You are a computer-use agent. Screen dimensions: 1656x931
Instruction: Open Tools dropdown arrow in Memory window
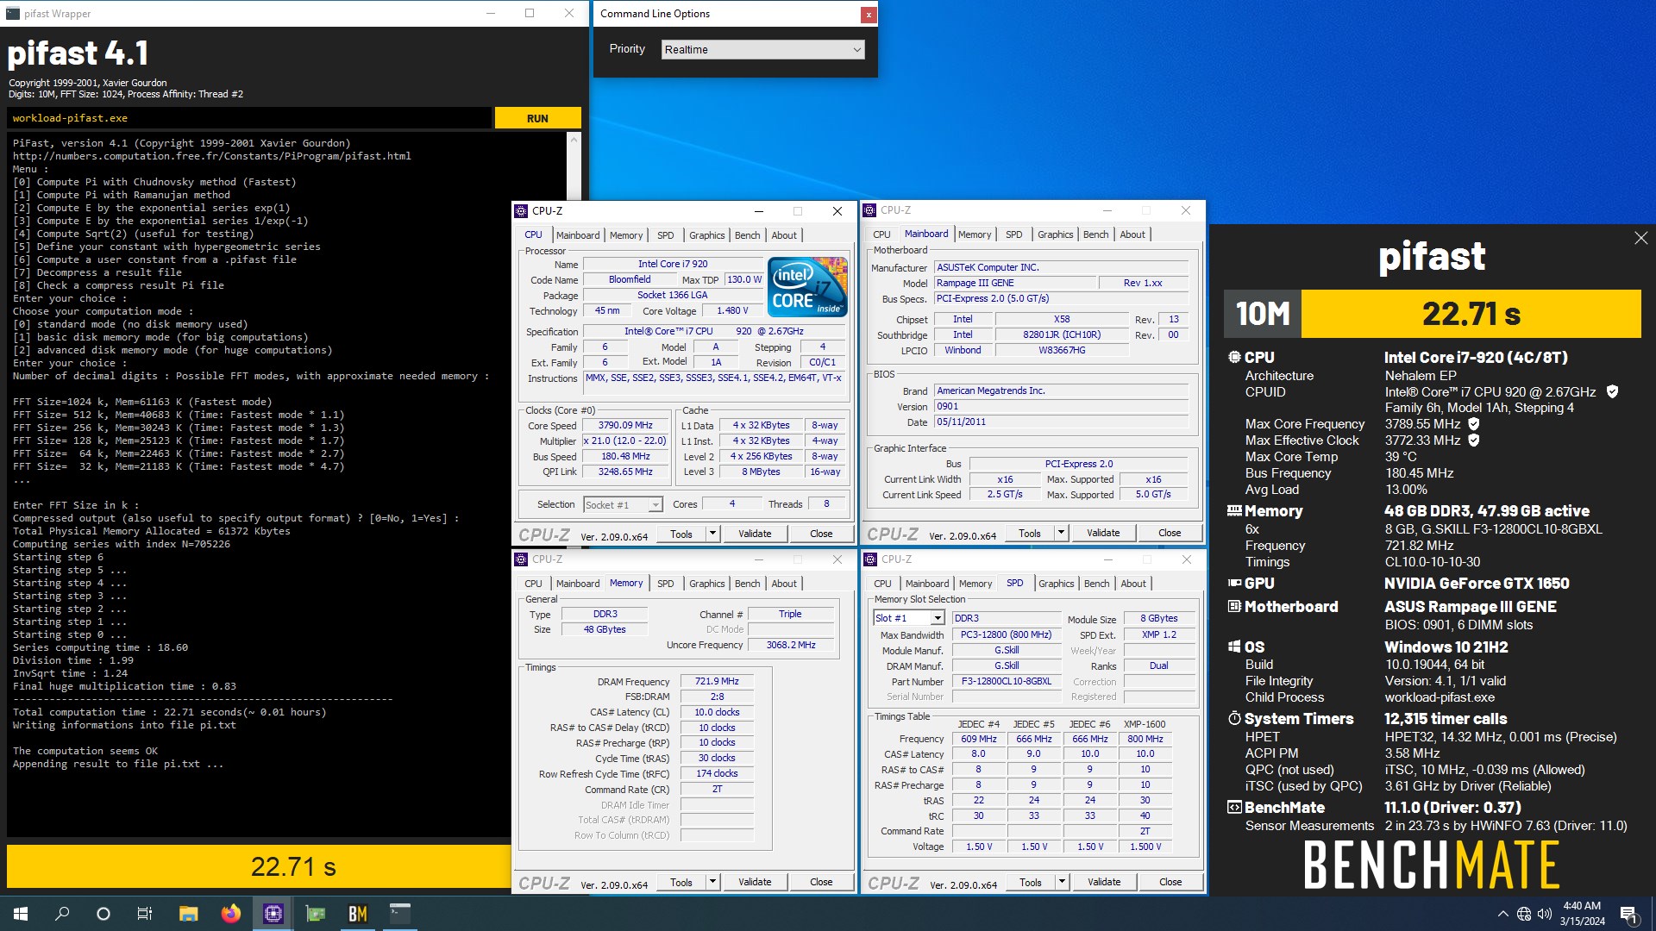pos(712,882)
